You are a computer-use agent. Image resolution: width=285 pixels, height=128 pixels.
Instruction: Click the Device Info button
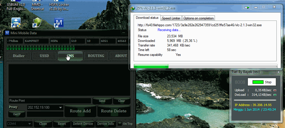106,124
